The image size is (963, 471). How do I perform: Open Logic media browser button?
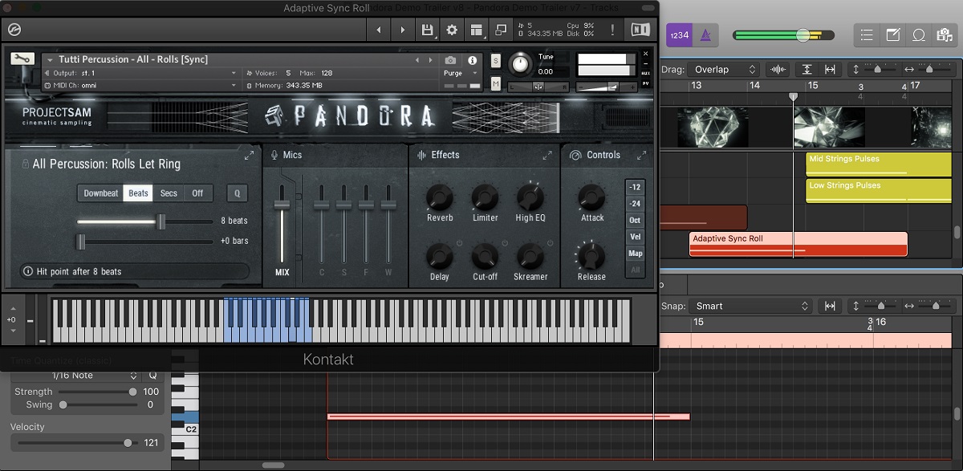[x=944, y=35]
